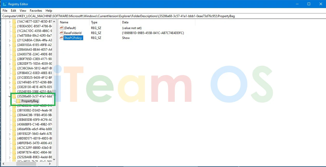
Task: Select the (Default) value name
Action: (x=70, y=28)
